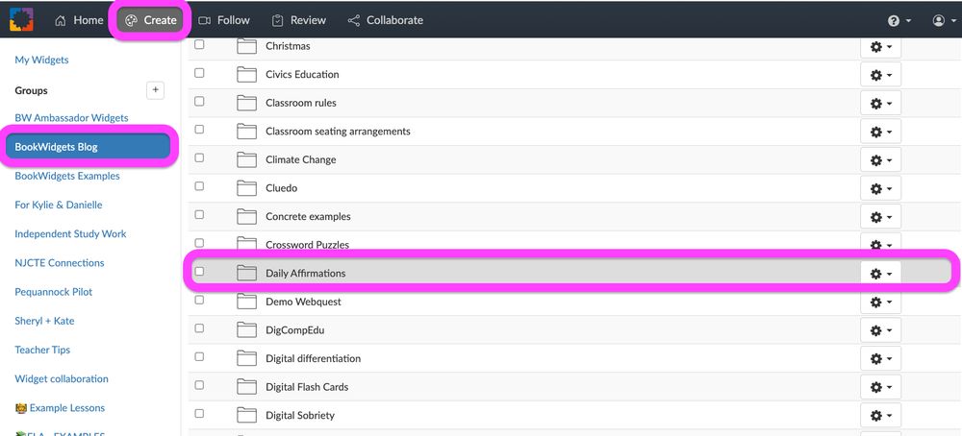Toggle the DigCompEdu checkbox
The image size is (962, 436).
(x=199, y=328)
